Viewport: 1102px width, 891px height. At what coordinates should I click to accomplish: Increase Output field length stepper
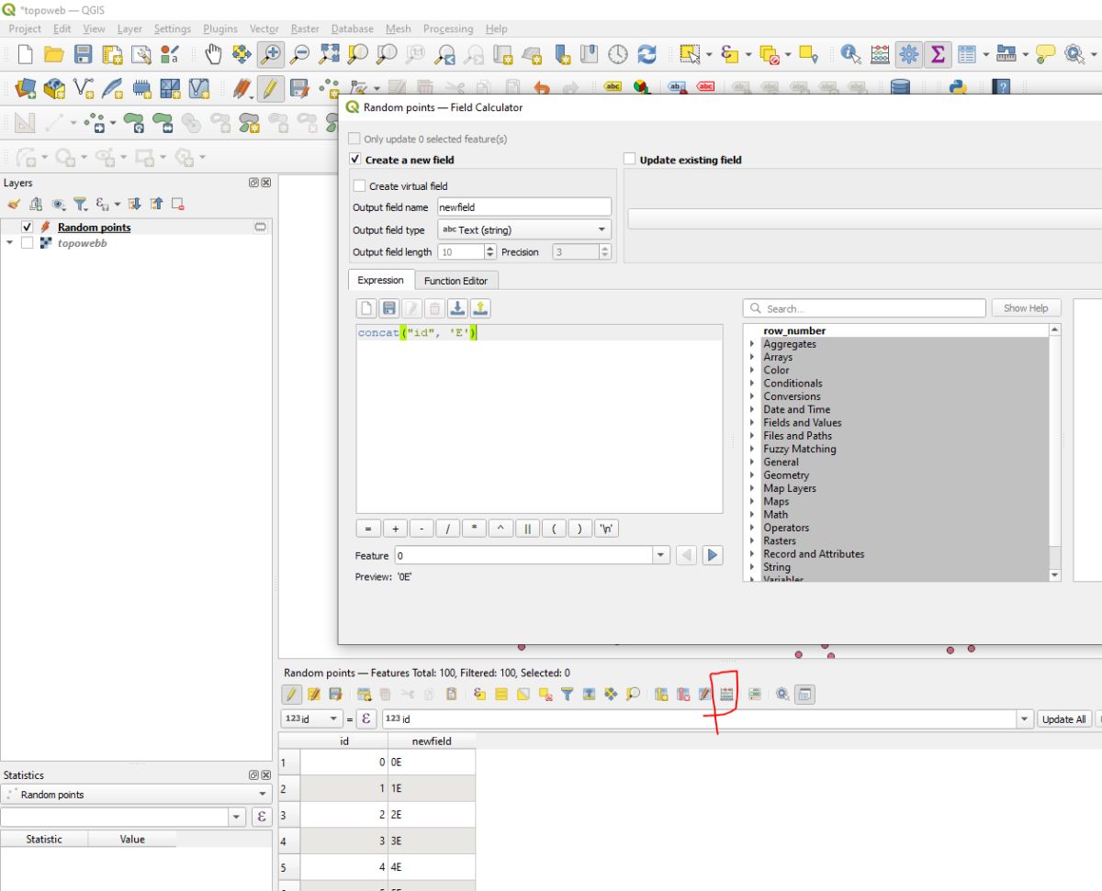click(490, 248)
